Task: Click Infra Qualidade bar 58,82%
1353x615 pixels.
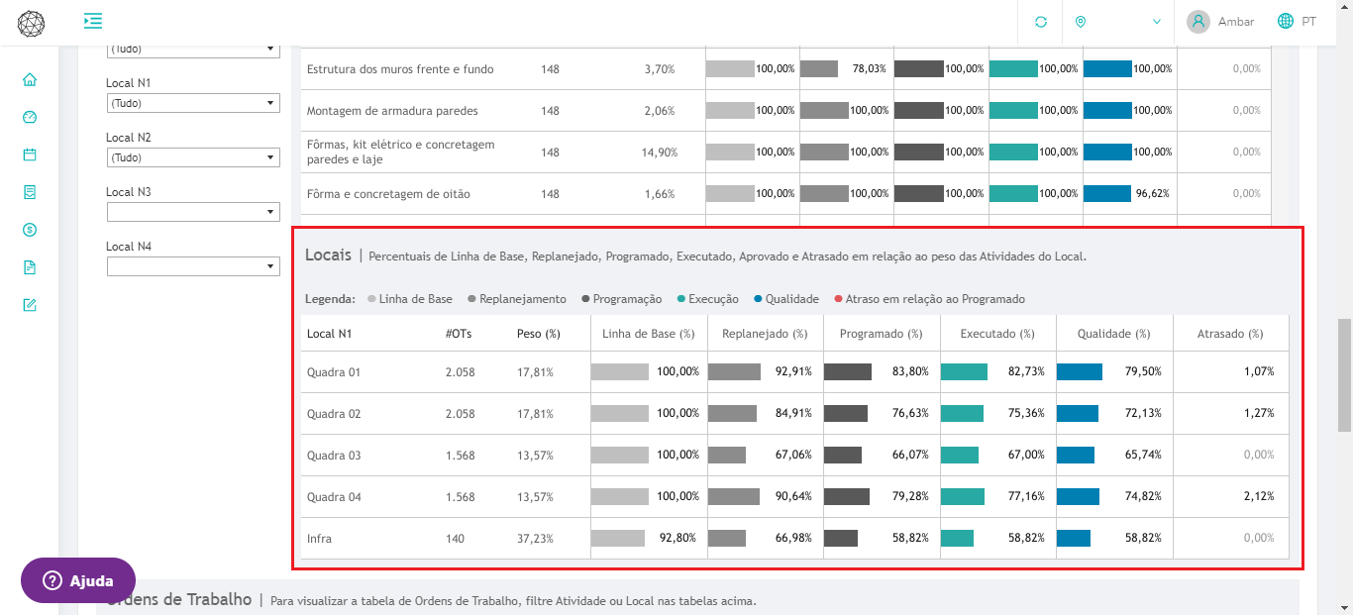Action: click(x=1074, y=538)
